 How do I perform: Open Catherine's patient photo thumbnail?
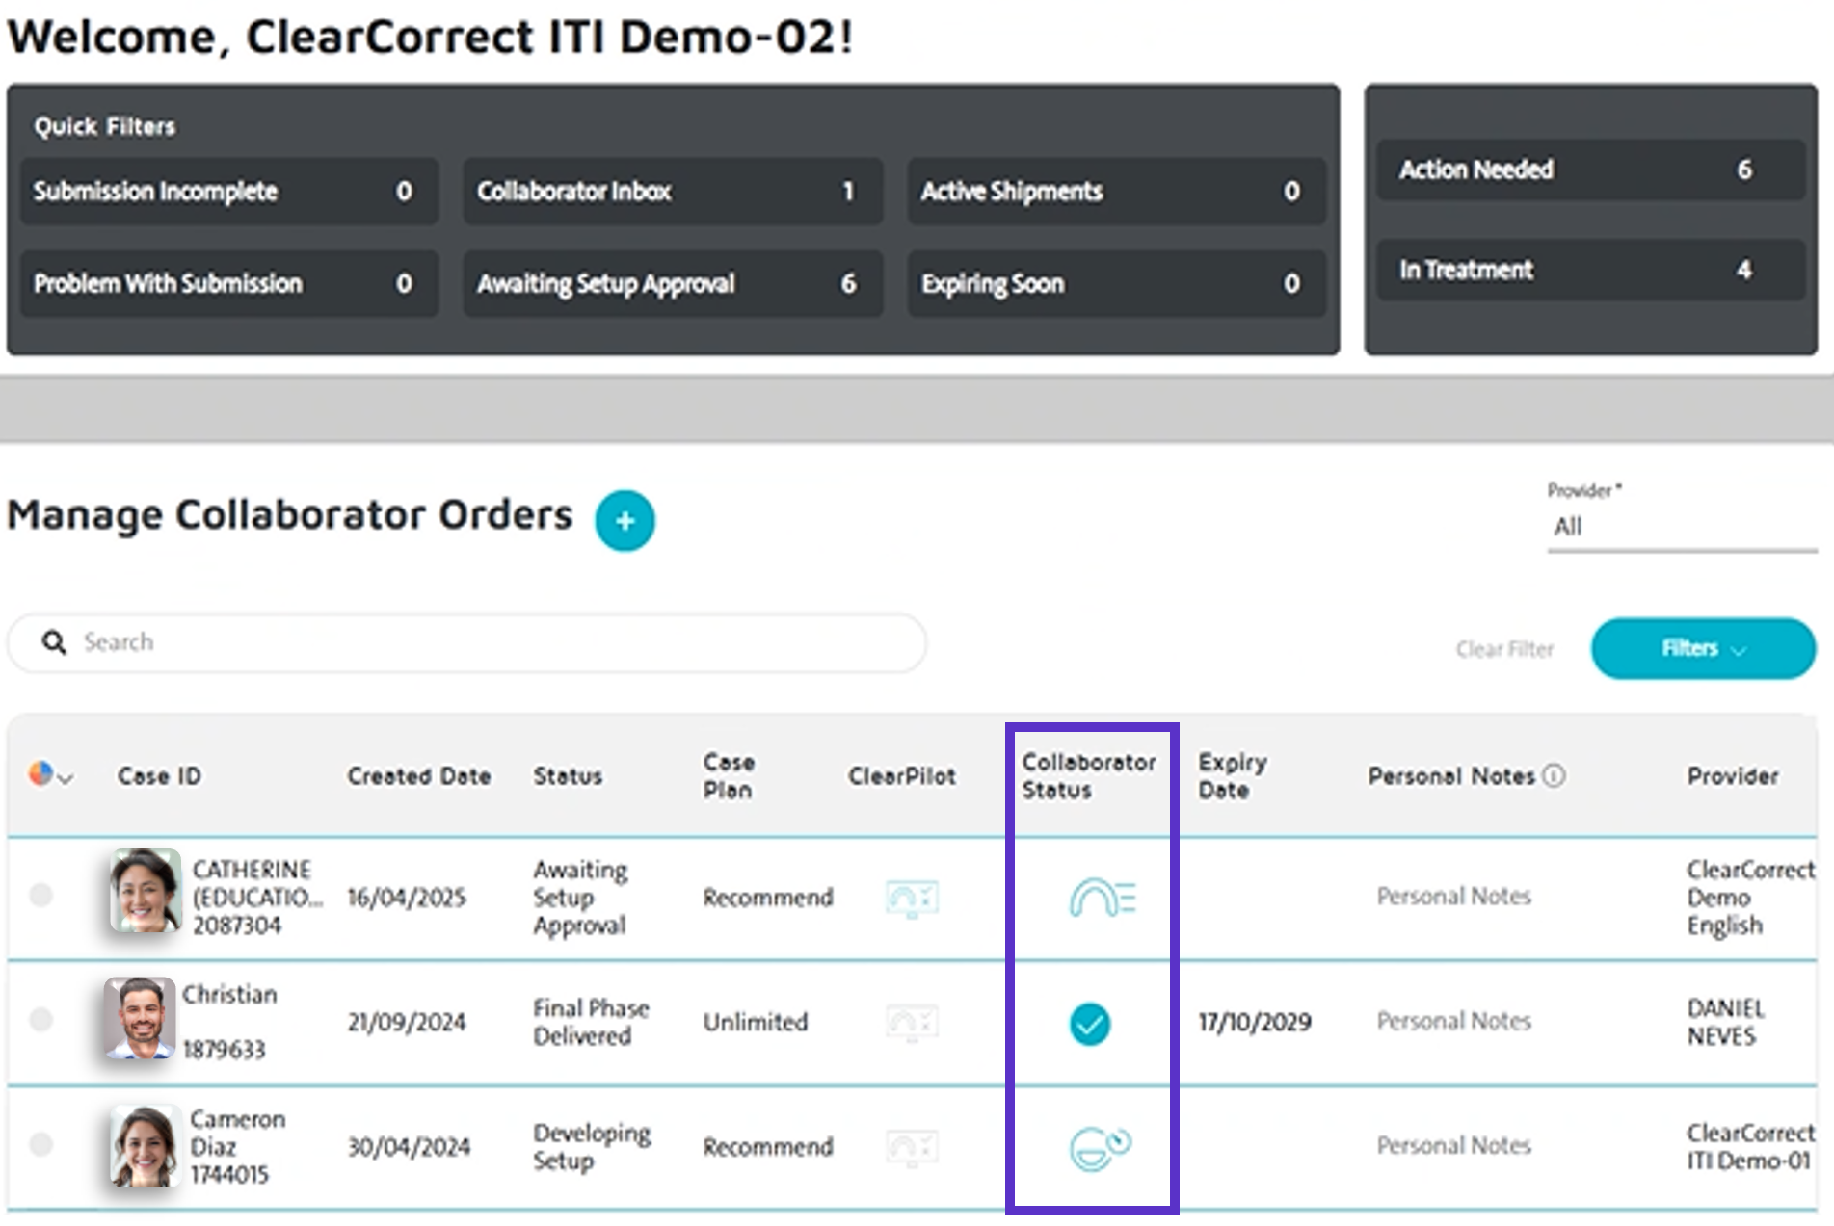click(145, 891)
